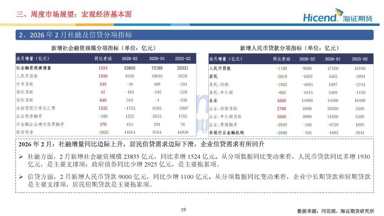The image size is (384, 216).
Task: Click the 非金融企业境内股票融资 row label
Action: point(40,124)
